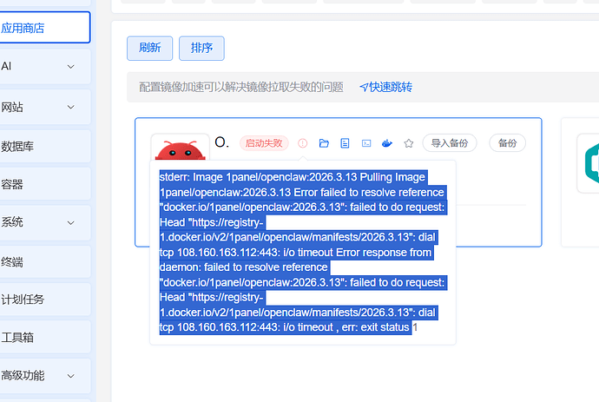Favorite the app with the star icon
The width and height of the screenshot is (599, 402).
[x=408, y=143]
